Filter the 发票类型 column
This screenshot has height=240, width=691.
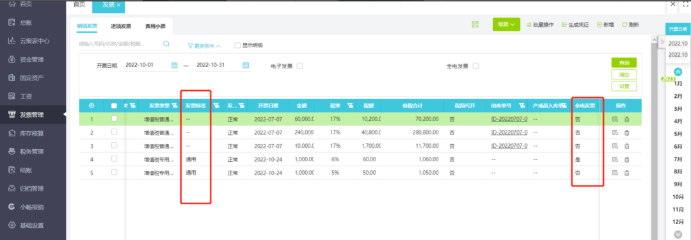point(175,106)
